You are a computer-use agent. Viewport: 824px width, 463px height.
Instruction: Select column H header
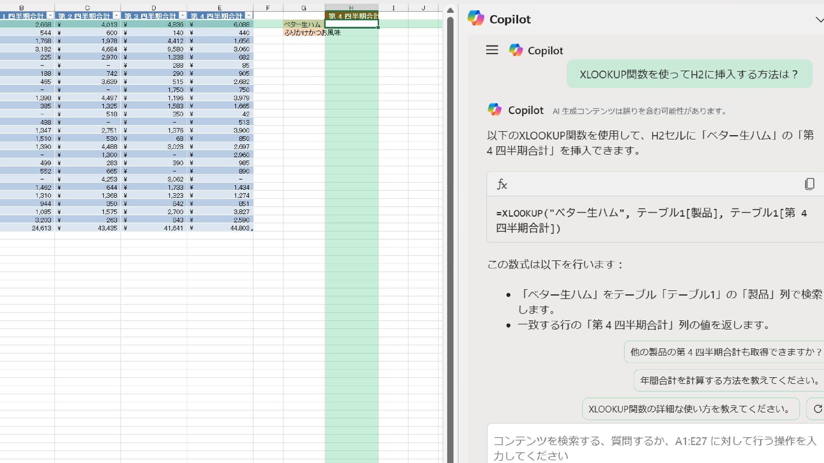pyautogui.click(x=351, y=8)
